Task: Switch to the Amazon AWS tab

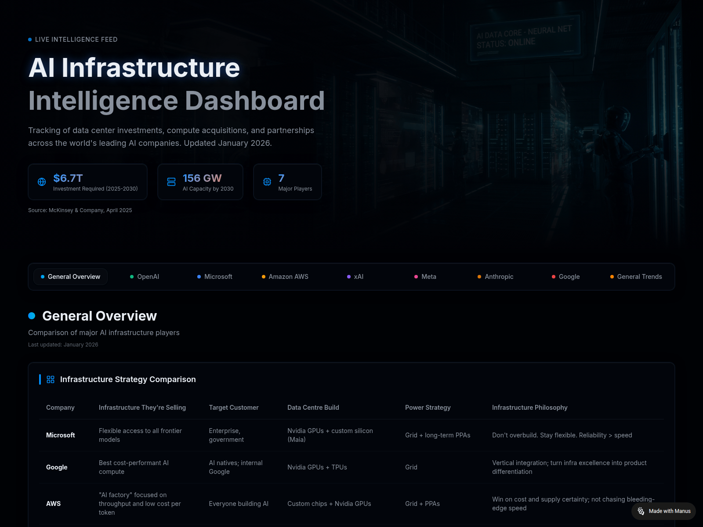Action: click(285, 277)
